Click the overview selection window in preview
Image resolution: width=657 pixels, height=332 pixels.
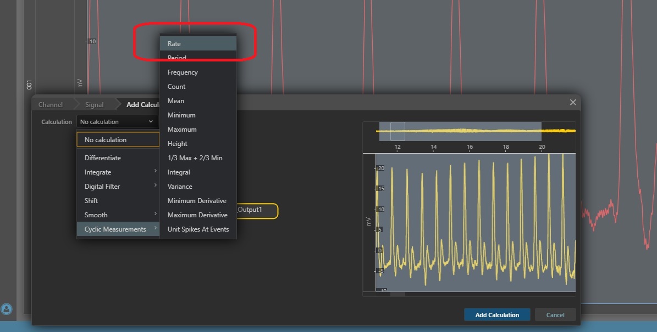pos(397,131)
